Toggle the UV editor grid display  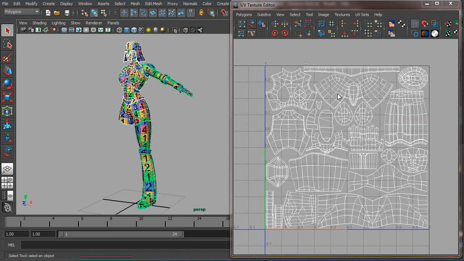coord(415,24)
